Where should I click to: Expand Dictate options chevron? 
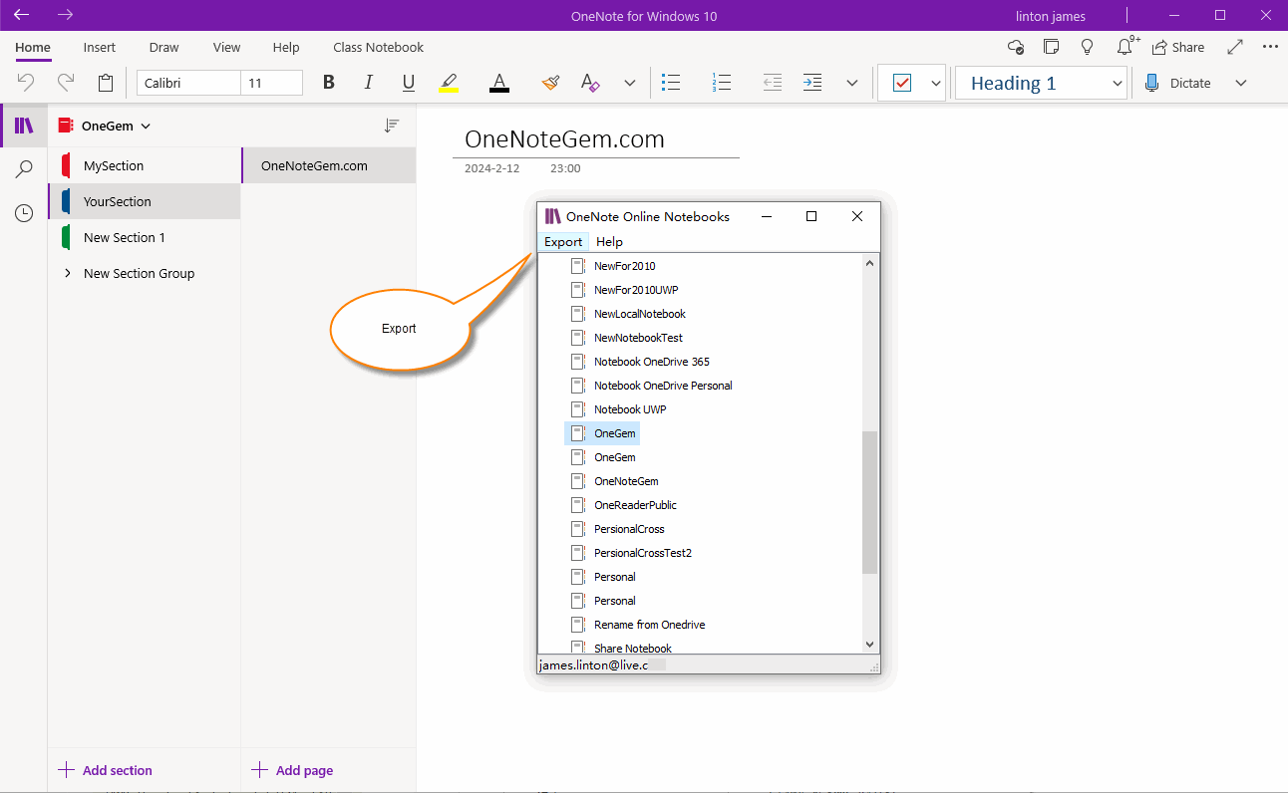coord(1241,83)
